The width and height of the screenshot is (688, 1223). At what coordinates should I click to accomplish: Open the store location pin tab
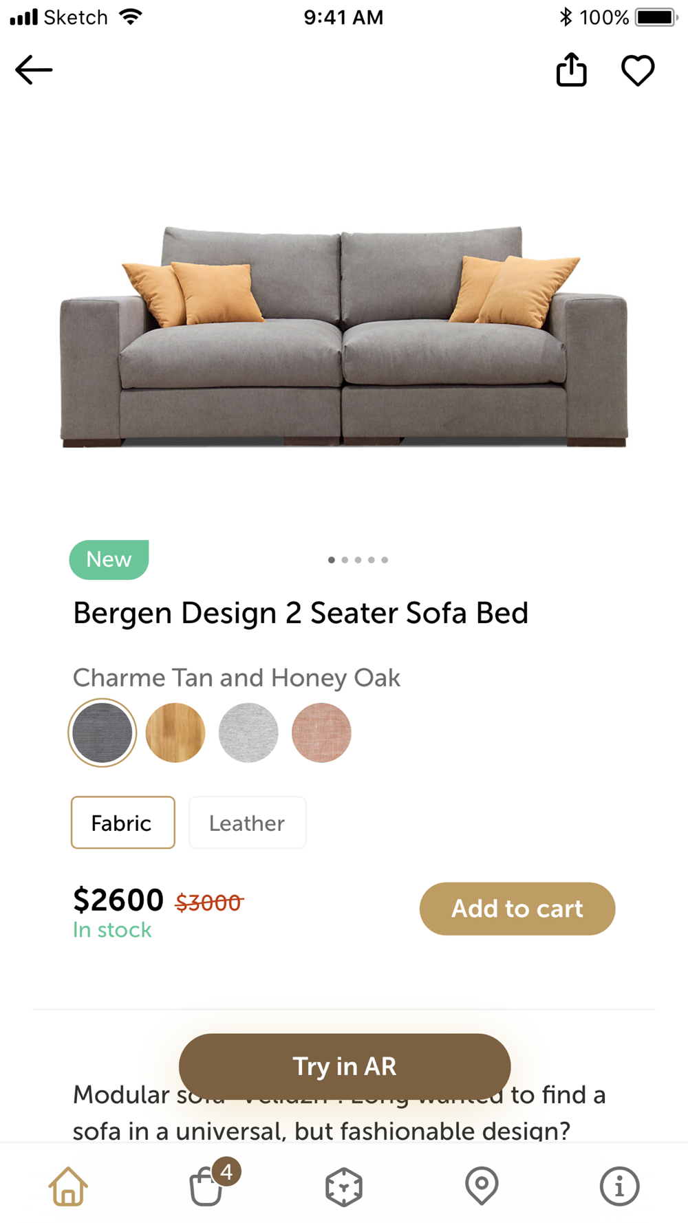(x=482, y=1186)
